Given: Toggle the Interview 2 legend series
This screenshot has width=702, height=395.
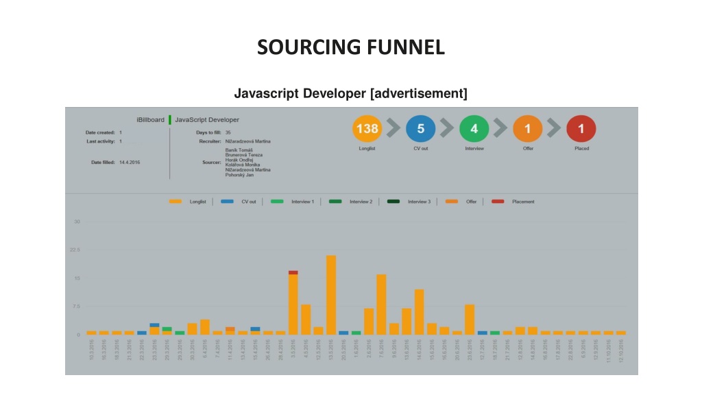Looking at the screenshot, I should [x=350, y=202].
